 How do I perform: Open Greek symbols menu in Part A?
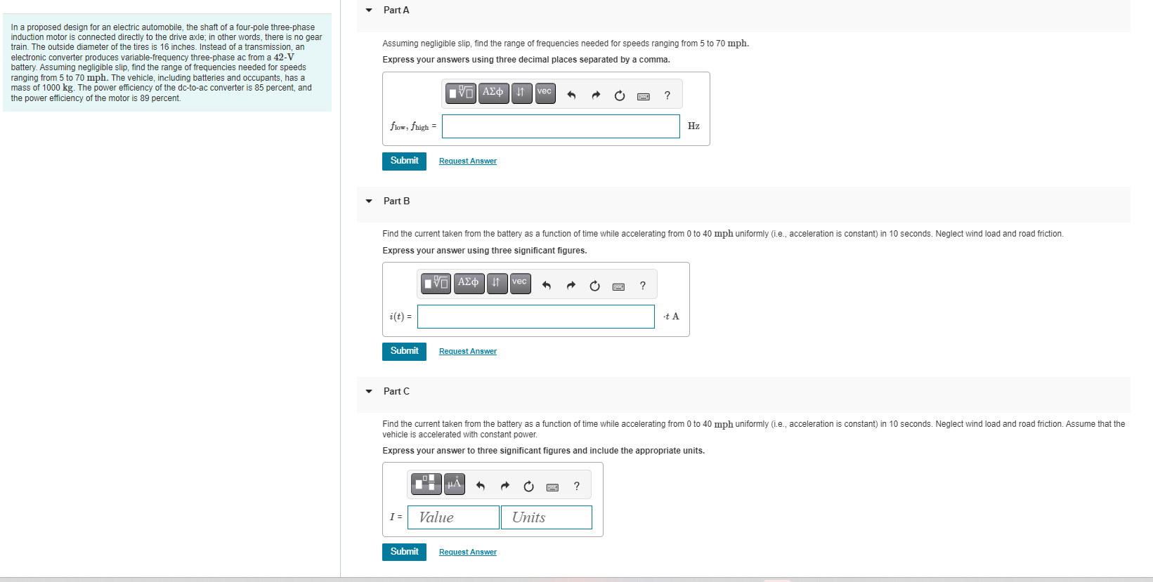pyautogui.click(x=493, y=93)
